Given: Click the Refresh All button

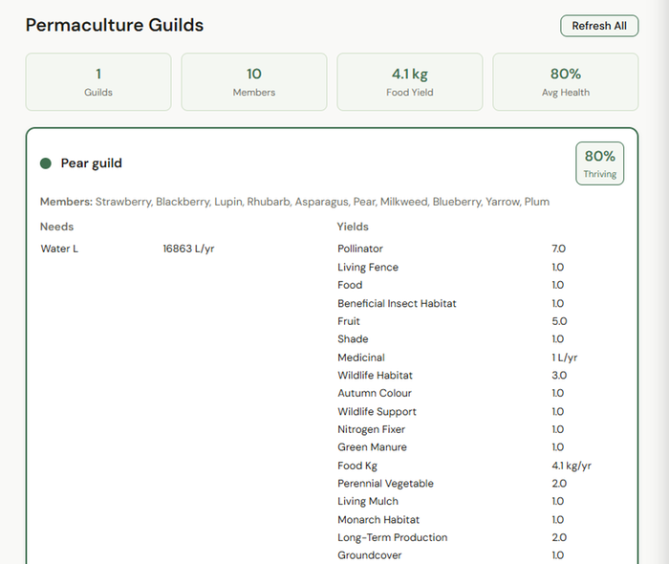Looking at the screenshot, I should click(599, 26).
